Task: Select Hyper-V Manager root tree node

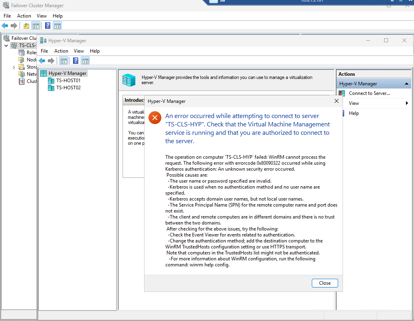Action: 67,73
